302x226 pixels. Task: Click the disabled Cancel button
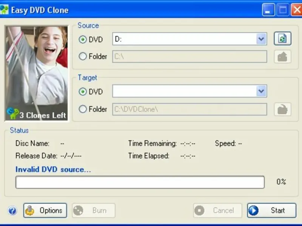point(217,211)
